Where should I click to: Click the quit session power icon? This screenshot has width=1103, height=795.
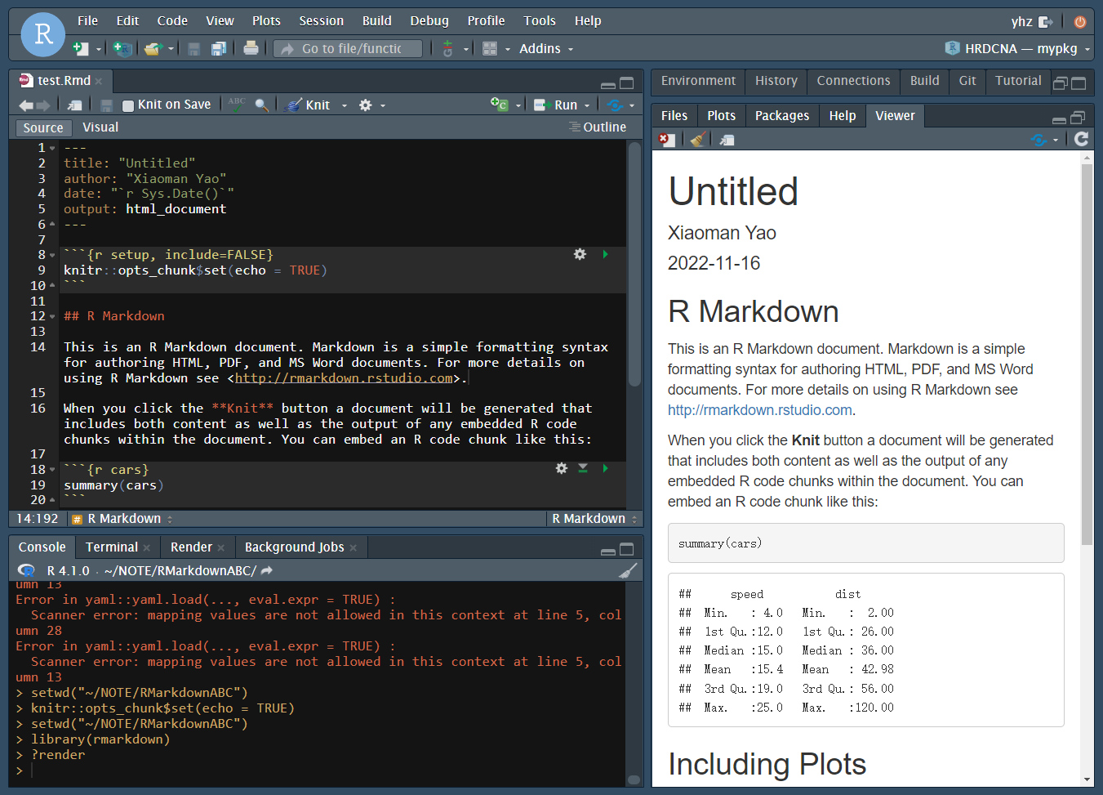tap(1080, 22)
